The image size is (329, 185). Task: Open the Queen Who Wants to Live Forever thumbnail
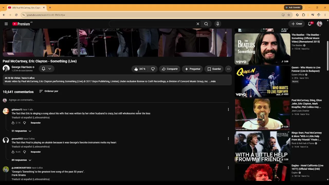[x=262, y=81]
